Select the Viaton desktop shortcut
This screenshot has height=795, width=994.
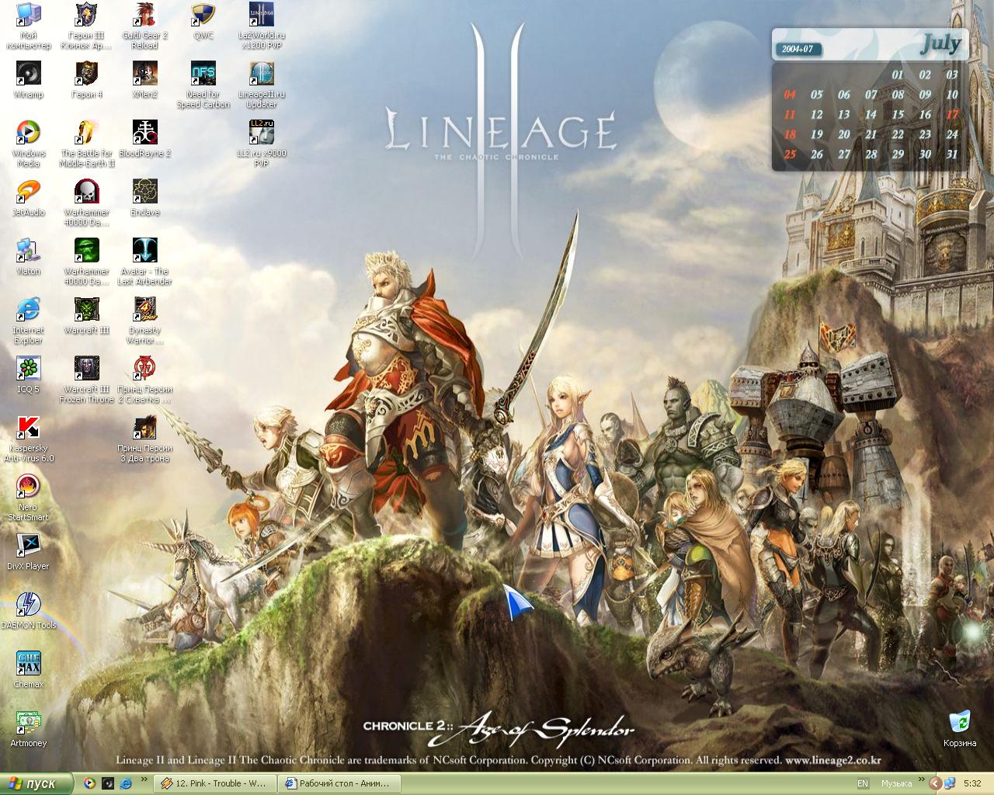click(x=28, y=257)
